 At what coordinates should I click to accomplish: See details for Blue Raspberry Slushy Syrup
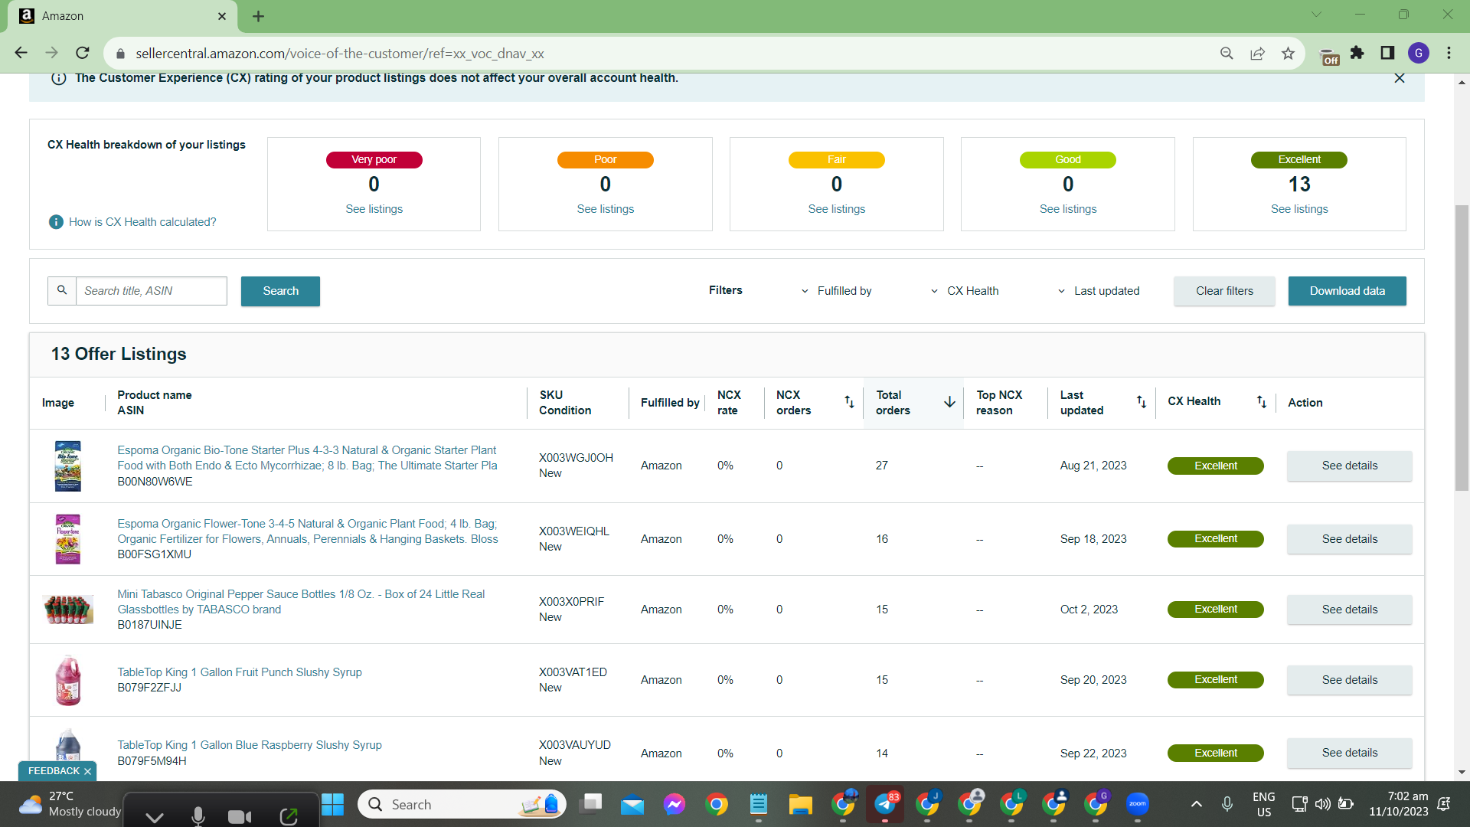[x=1349, y=753]
